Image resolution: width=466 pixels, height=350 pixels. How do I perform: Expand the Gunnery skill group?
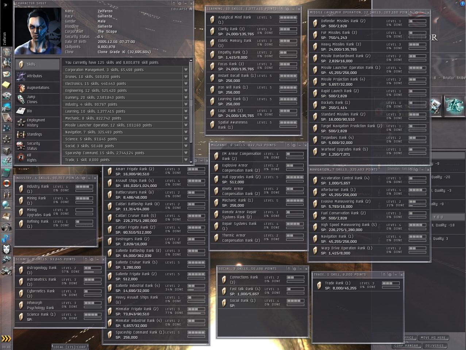[186, 97]
